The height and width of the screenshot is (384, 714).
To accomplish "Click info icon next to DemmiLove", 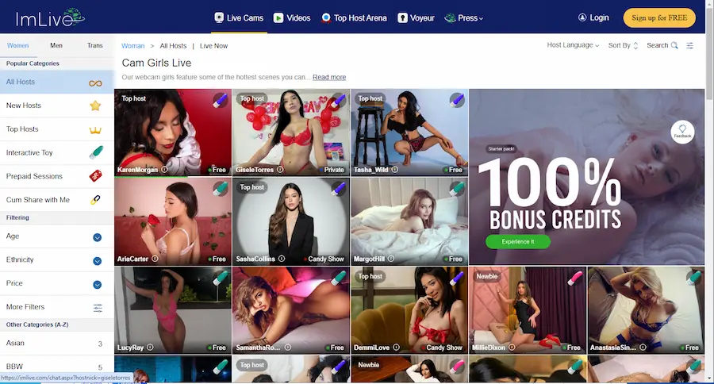I will (x=396, y=348).
